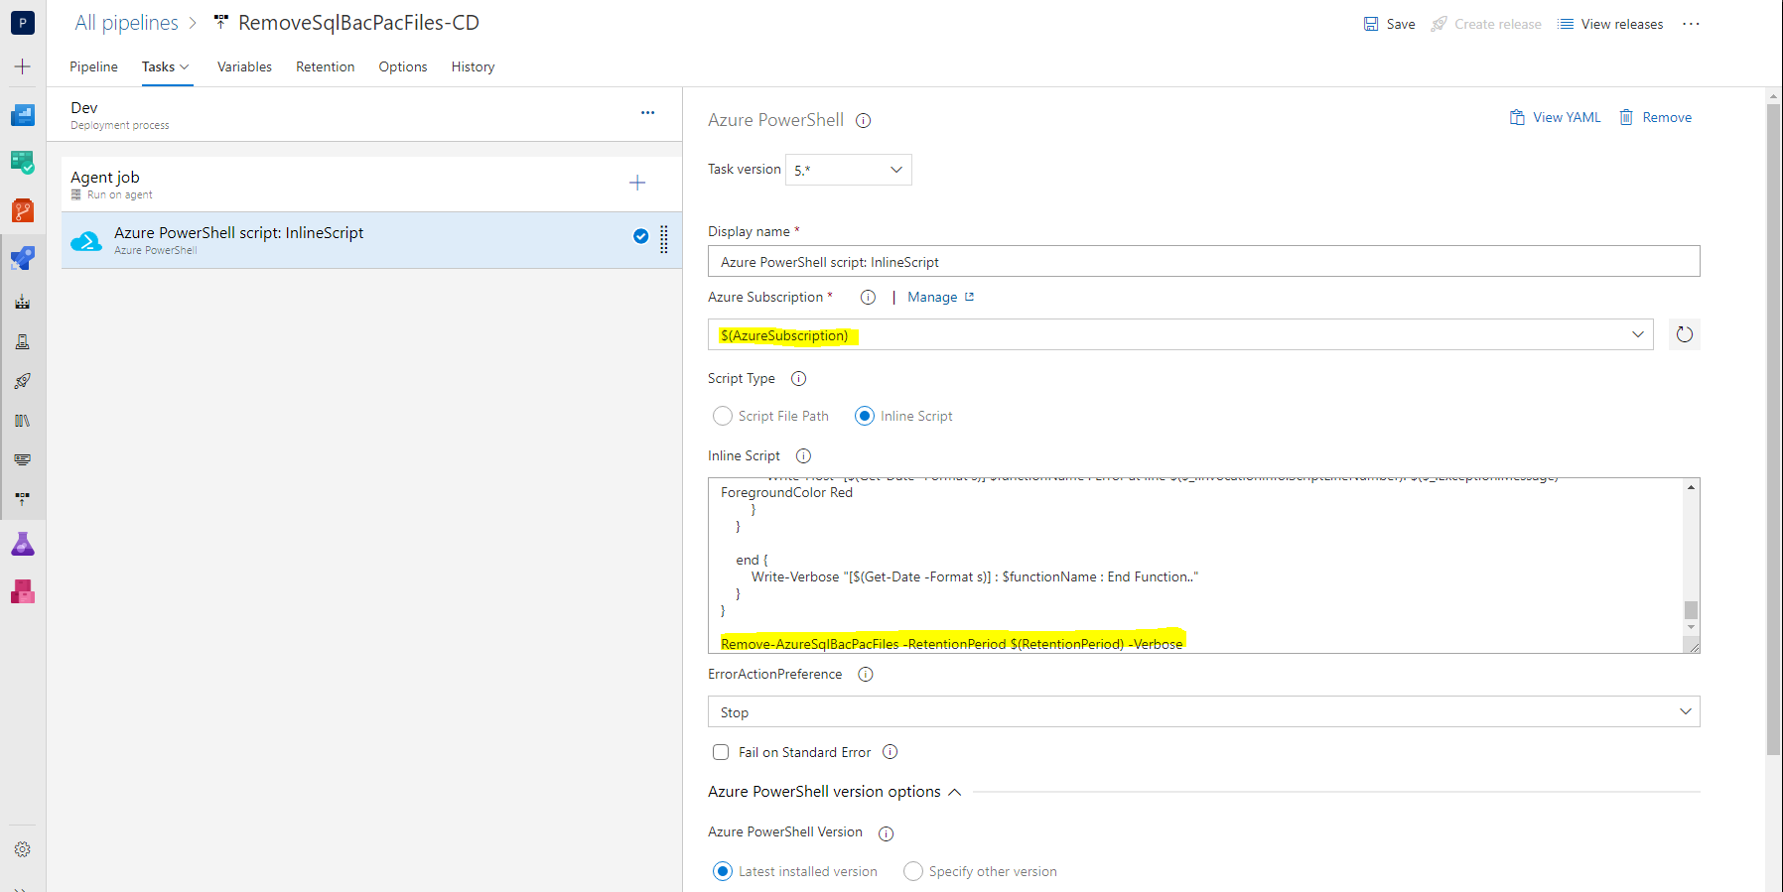This screenshot has width=1783, height=892.
Task: Open Test Plans flask icon in sidebar
Action: (x=22, y=544)
